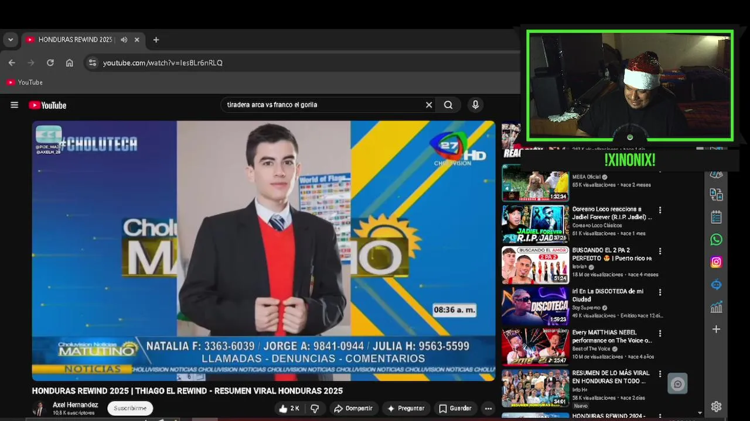Open Axel Hernandez channel name
The width and height of the screenshot is (750, 421).
click(x=75, y=405)
